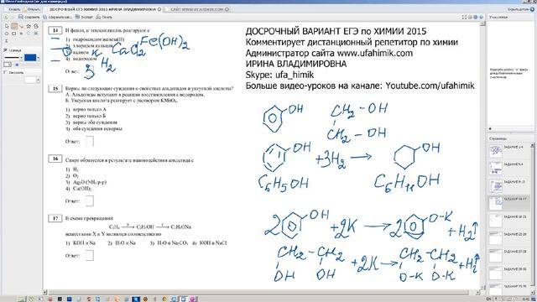The width and height of the screenshot is (537, 302).
Task: Click the canvas vertical scrollbar up arrow
Action: pyautogui.click(x=483, y=23)
